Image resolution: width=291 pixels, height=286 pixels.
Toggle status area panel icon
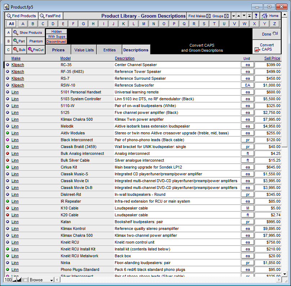(x=25, y=280)
